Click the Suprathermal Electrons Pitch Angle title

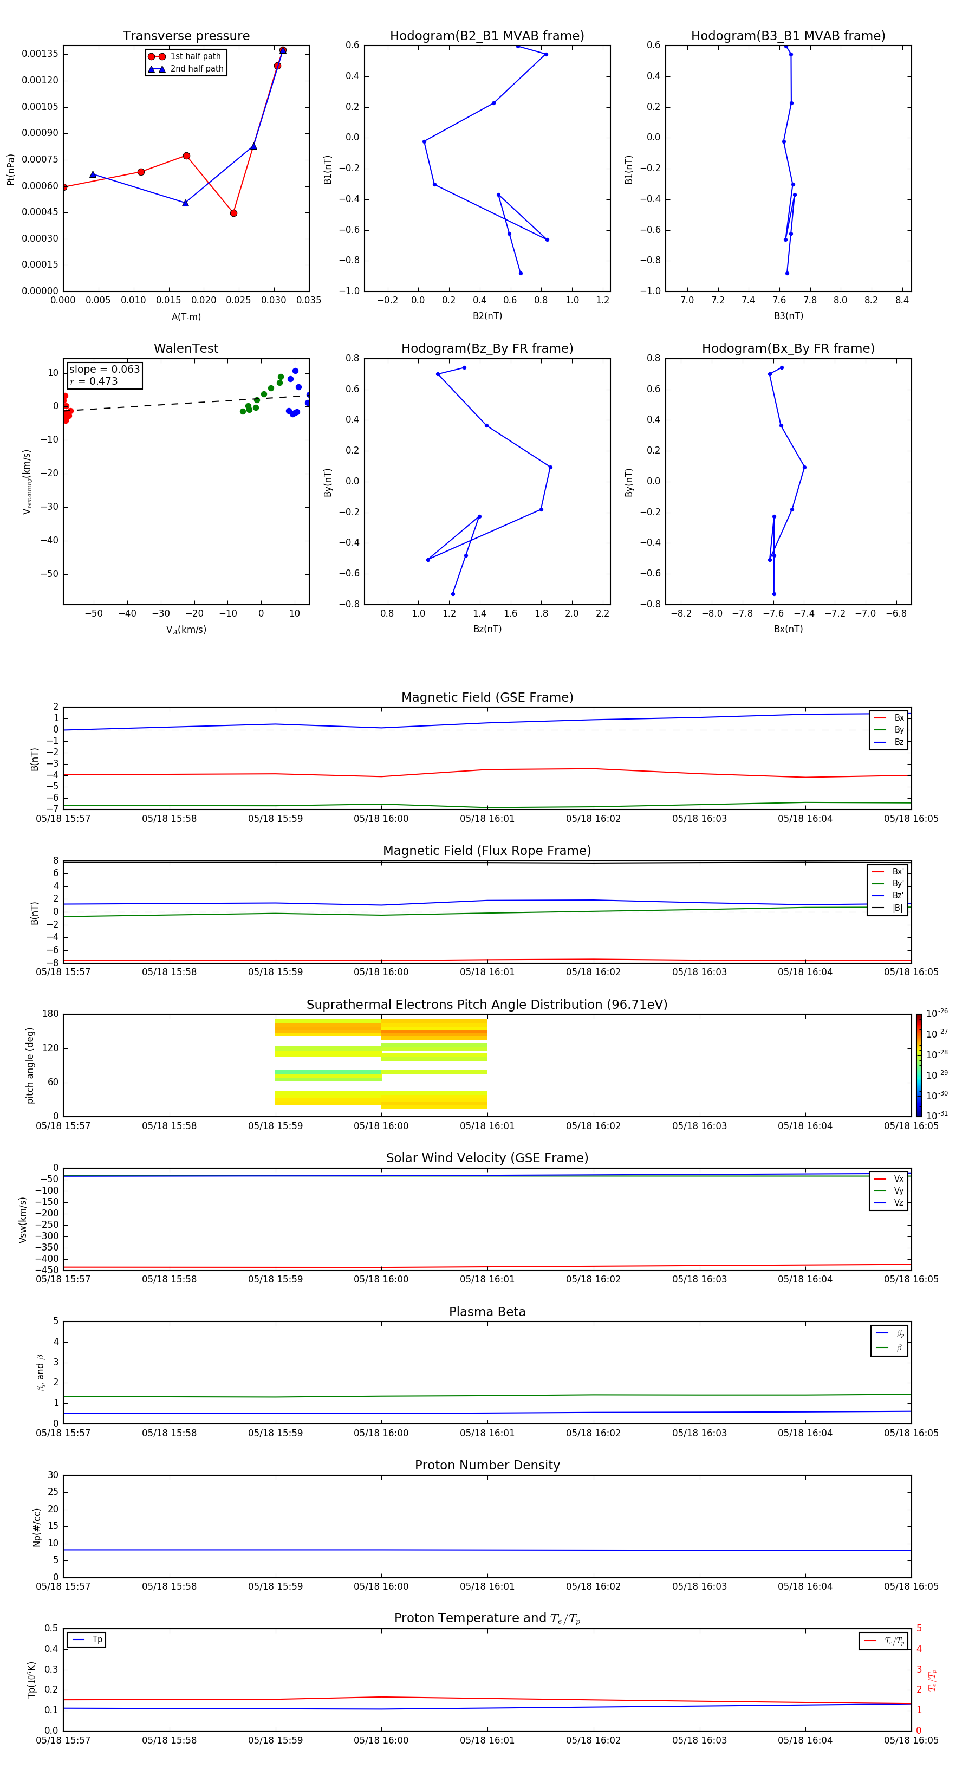coord(487,1005)
